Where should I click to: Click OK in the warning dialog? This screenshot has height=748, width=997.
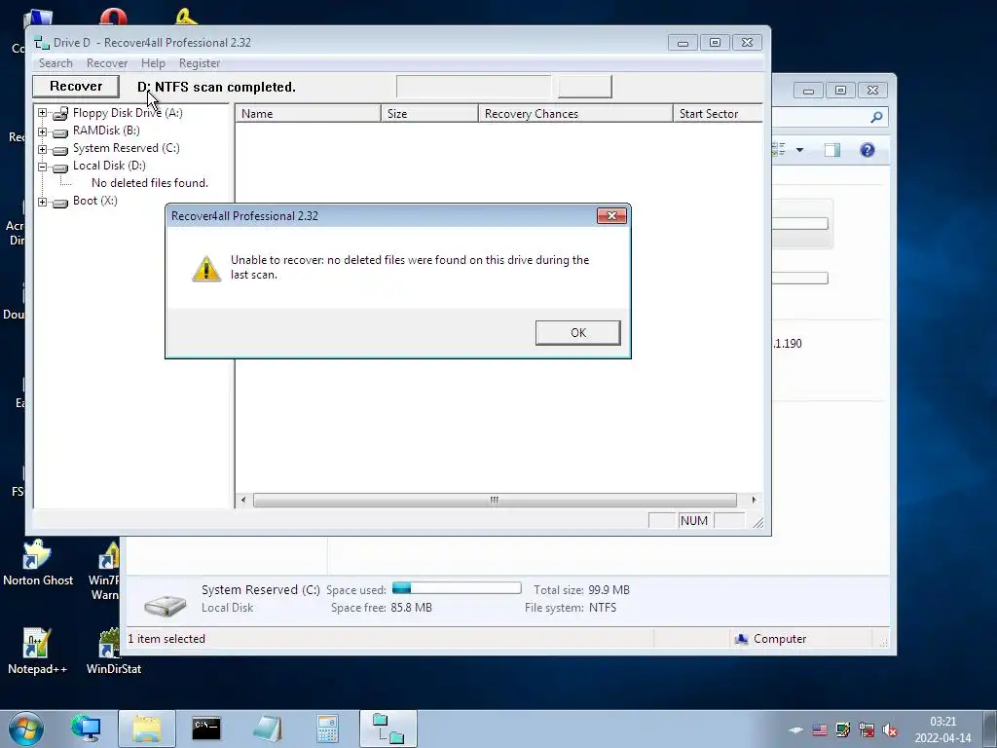coord(577,333)
